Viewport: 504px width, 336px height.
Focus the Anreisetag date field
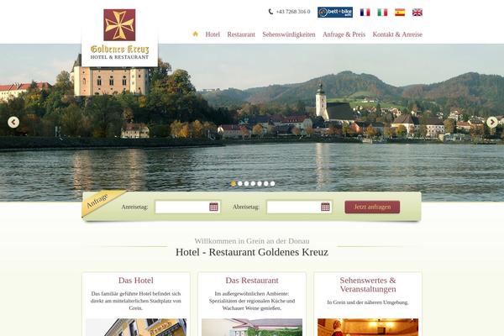tap(187, 207)
